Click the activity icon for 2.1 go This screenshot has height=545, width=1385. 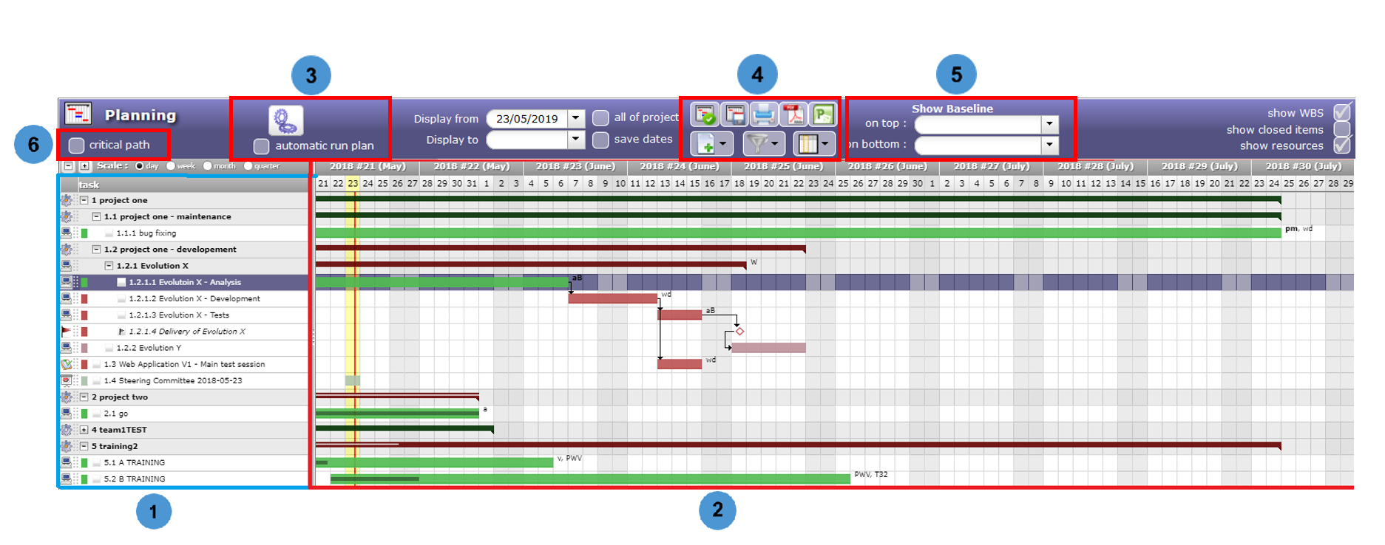pos(67,414)
